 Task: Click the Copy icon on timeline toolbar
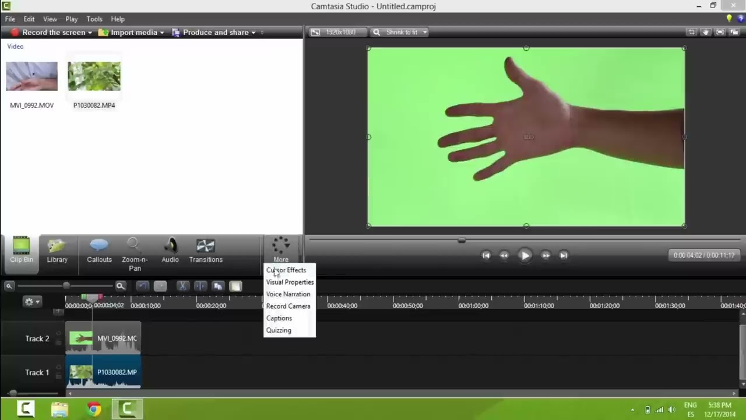pyautogui.click(x=218, y=286)
